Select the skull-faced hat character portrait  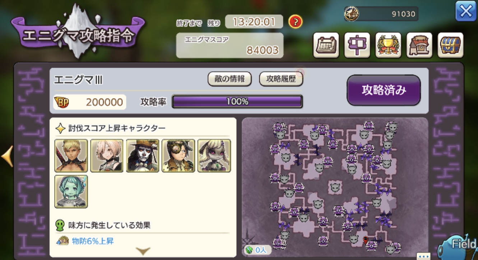(x=143, y=155)
